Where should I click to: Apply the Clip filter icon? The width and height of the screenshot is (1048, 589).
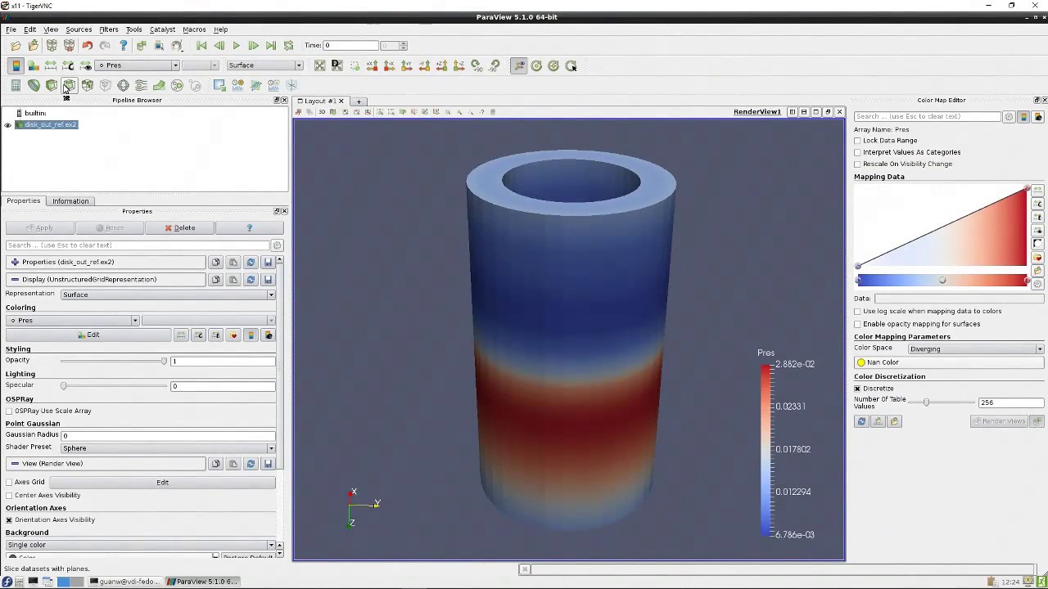point(52,85)
